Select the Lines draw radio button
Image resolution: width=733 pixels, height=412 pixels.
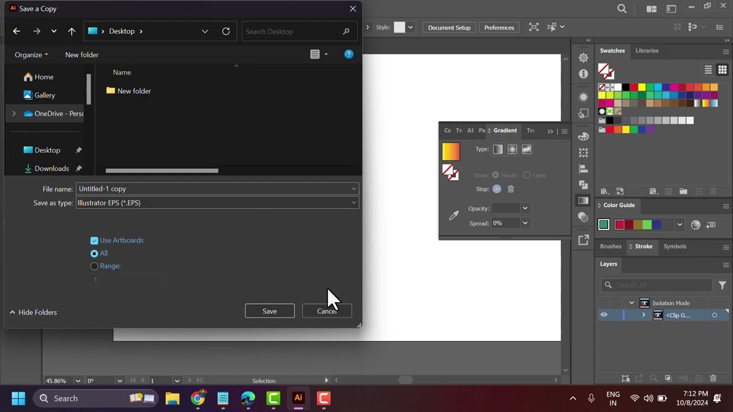pyautogui.click(x=527, y=175)
